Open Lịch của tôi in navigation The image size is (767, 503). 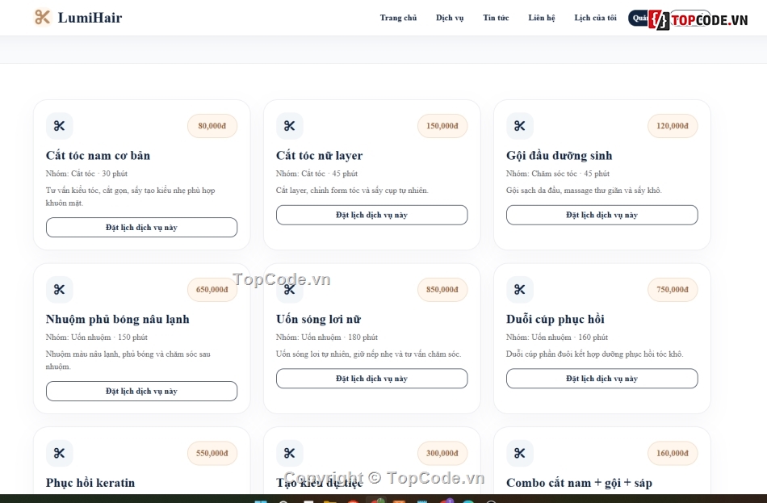click(x=595, y=18)
